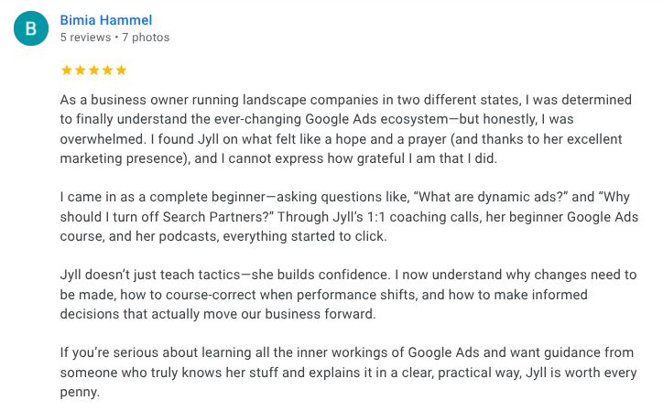Click 'everything started to click' sentence end

pos(304,236)
